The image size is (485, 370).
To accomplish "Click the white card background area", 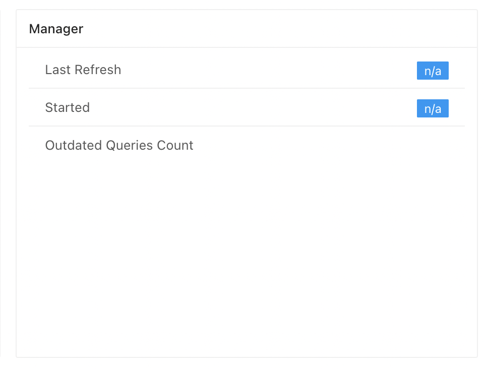I will pyautogui.click(x=247, y=252).
